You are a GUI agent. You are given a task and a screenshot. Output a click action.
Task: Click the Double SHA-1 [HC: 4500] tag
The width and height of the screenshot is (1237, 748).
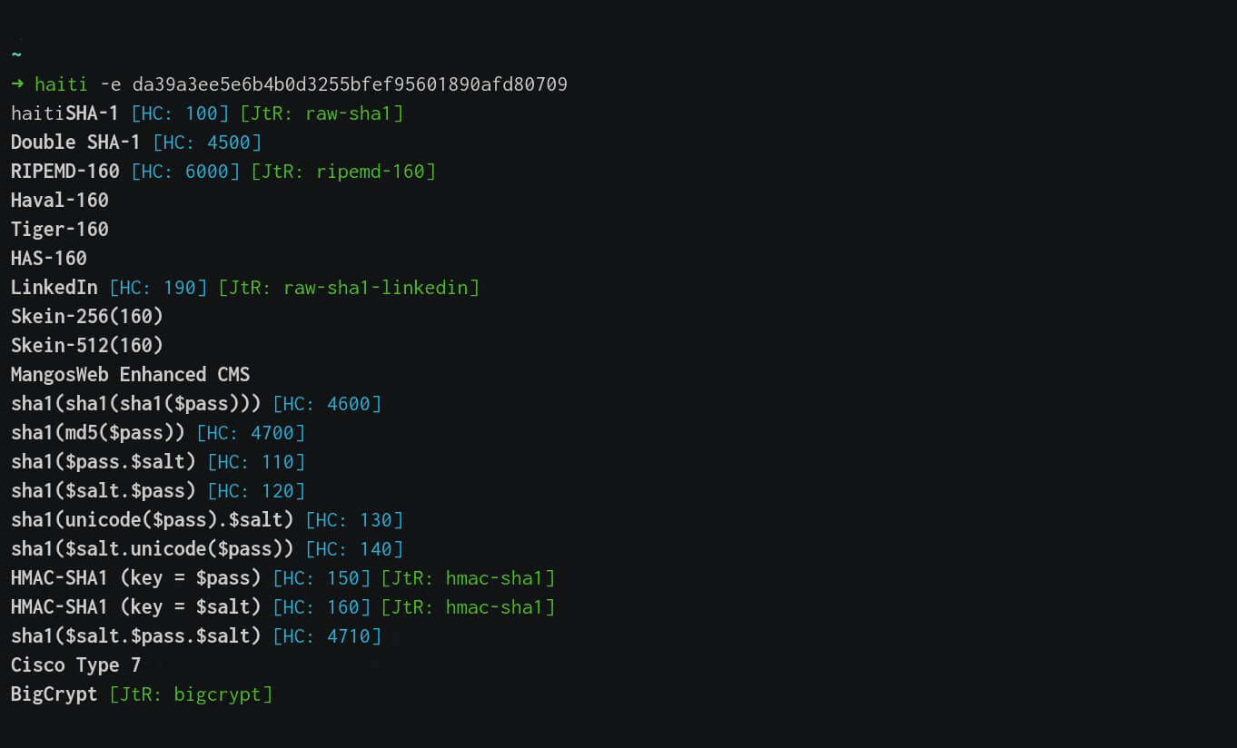tap(207, 143)
